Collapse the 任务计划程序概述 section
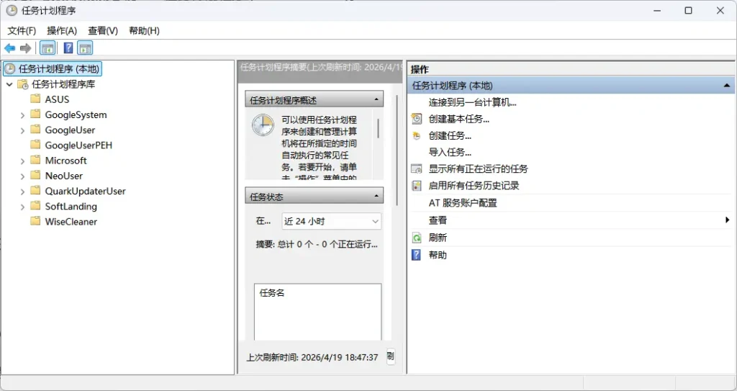 click(x=376, y=100)
